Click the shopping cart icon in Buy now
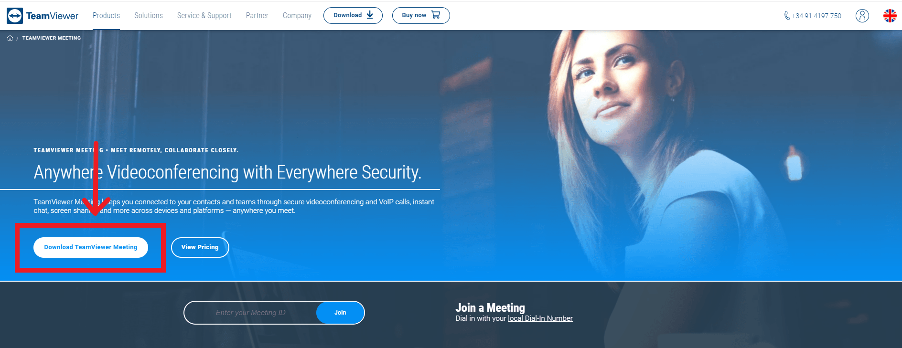The image size is (902, 348). point(436,15)
